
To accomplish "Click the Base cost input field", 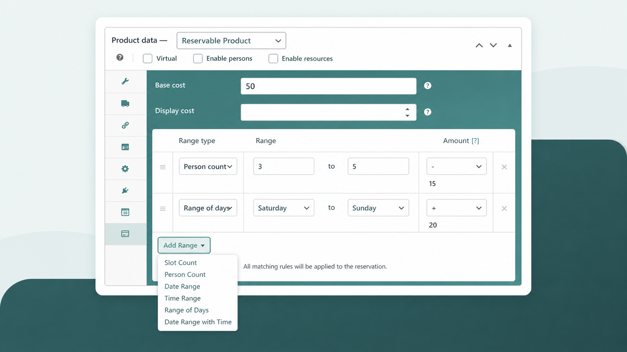I will [x=328, y=86].
